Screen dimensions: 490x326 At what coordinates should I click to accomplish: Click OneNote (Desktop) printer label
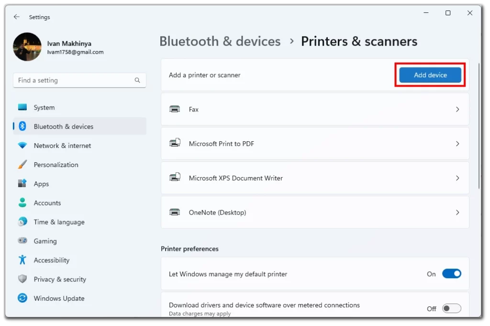pyautogui.click(x=217, y=213)
